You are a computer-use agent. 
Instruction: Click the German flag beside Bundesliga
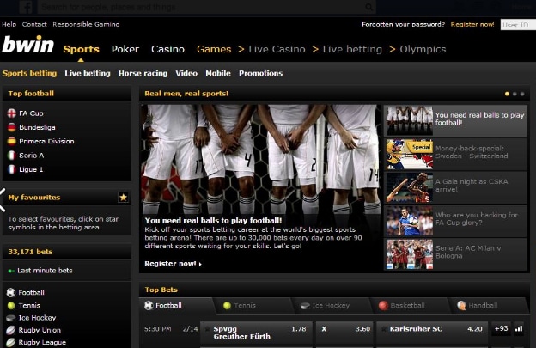coord(12,127)
